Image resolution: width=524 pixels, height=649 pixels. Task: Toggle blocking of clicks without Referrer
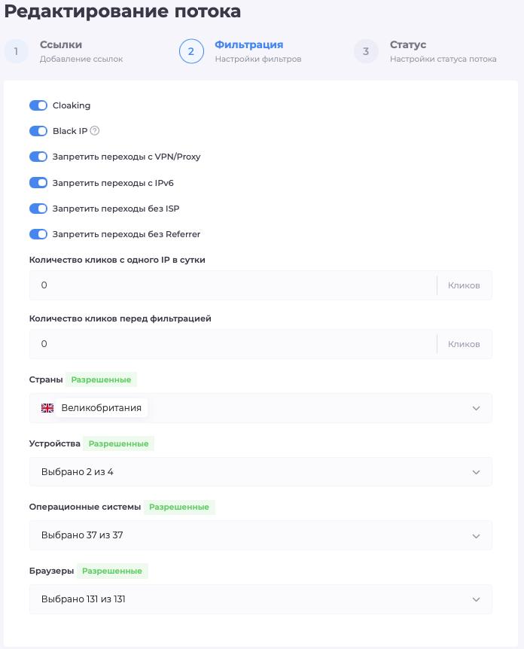[38, 234]
